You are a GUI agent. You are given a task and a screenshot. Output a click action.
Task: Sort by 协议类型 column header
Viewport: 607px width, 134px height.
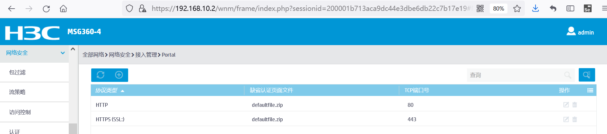coord(107,91)
